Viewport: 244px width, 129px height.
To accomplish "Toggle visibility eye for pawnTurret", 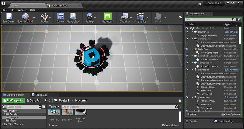I will 187,97.
